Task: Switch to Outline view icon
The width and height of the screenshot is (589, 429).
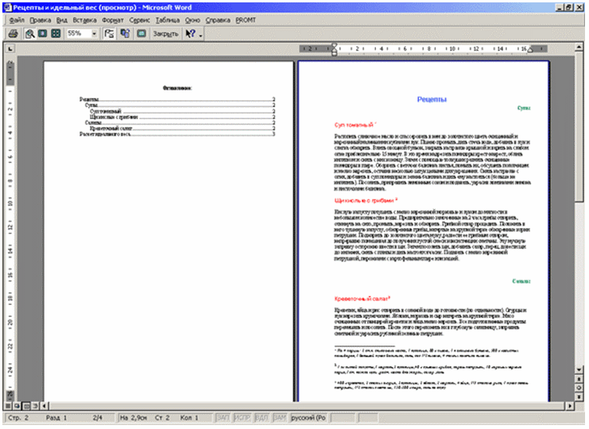Action: click(x=35, y=406)
